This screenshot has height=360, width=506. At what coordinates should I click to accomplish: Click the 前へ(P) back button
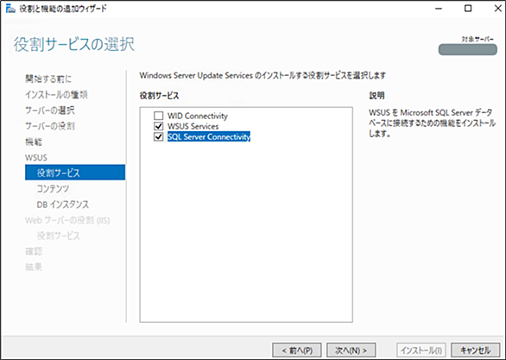297,350
